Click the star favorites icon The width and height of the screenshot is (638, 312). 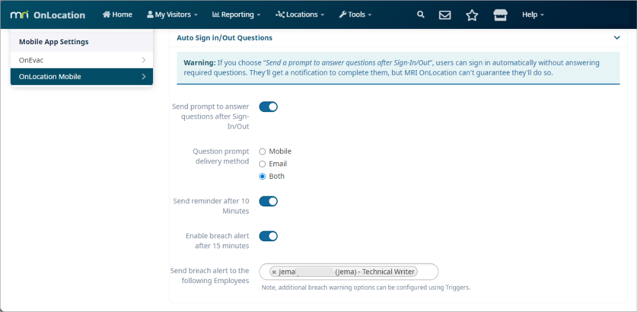[472, 15]
